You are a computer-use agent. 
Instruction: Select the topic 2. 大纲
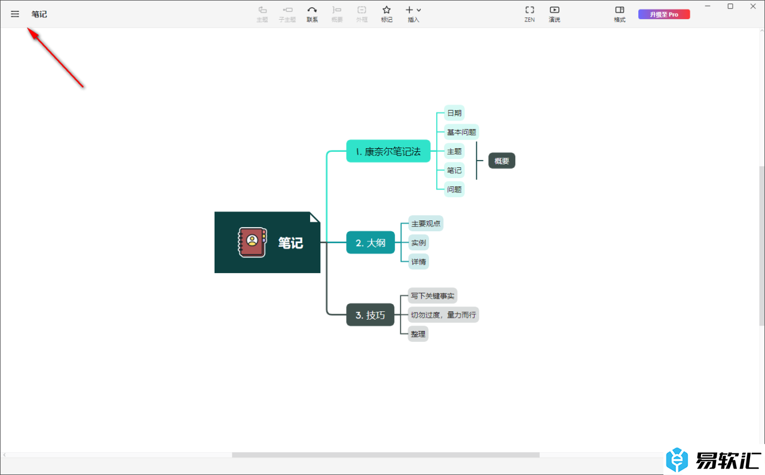pos(371,243)
